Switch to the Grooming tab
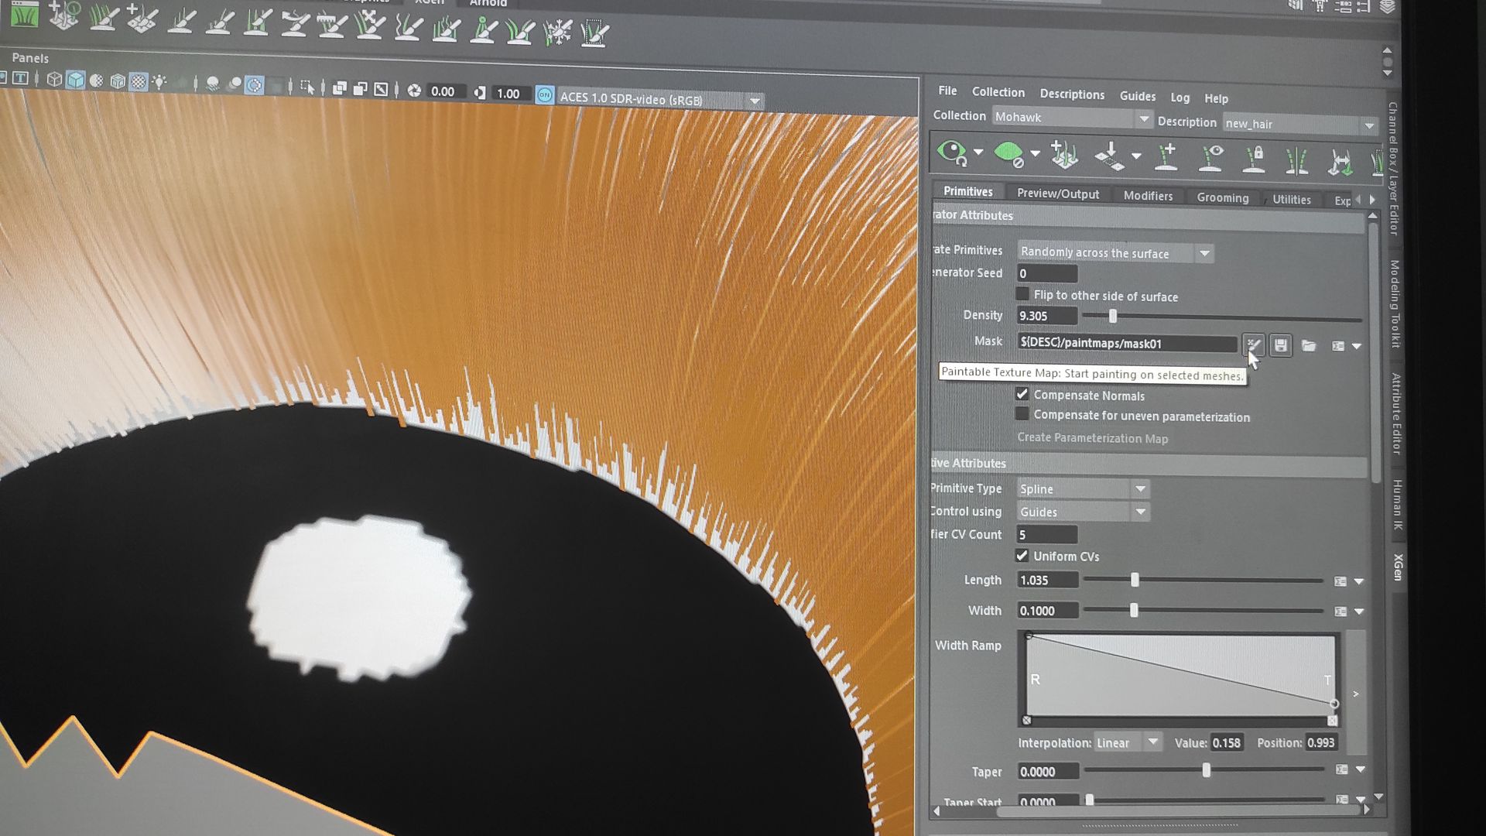This screenshot has width=1486, height=836. pyautogui.click(x=1222, y=197)
